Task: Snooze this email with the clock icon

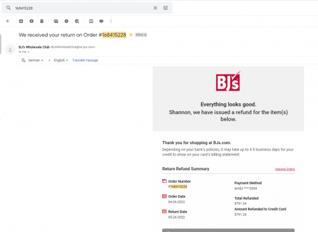Action: tap(67, 21)
